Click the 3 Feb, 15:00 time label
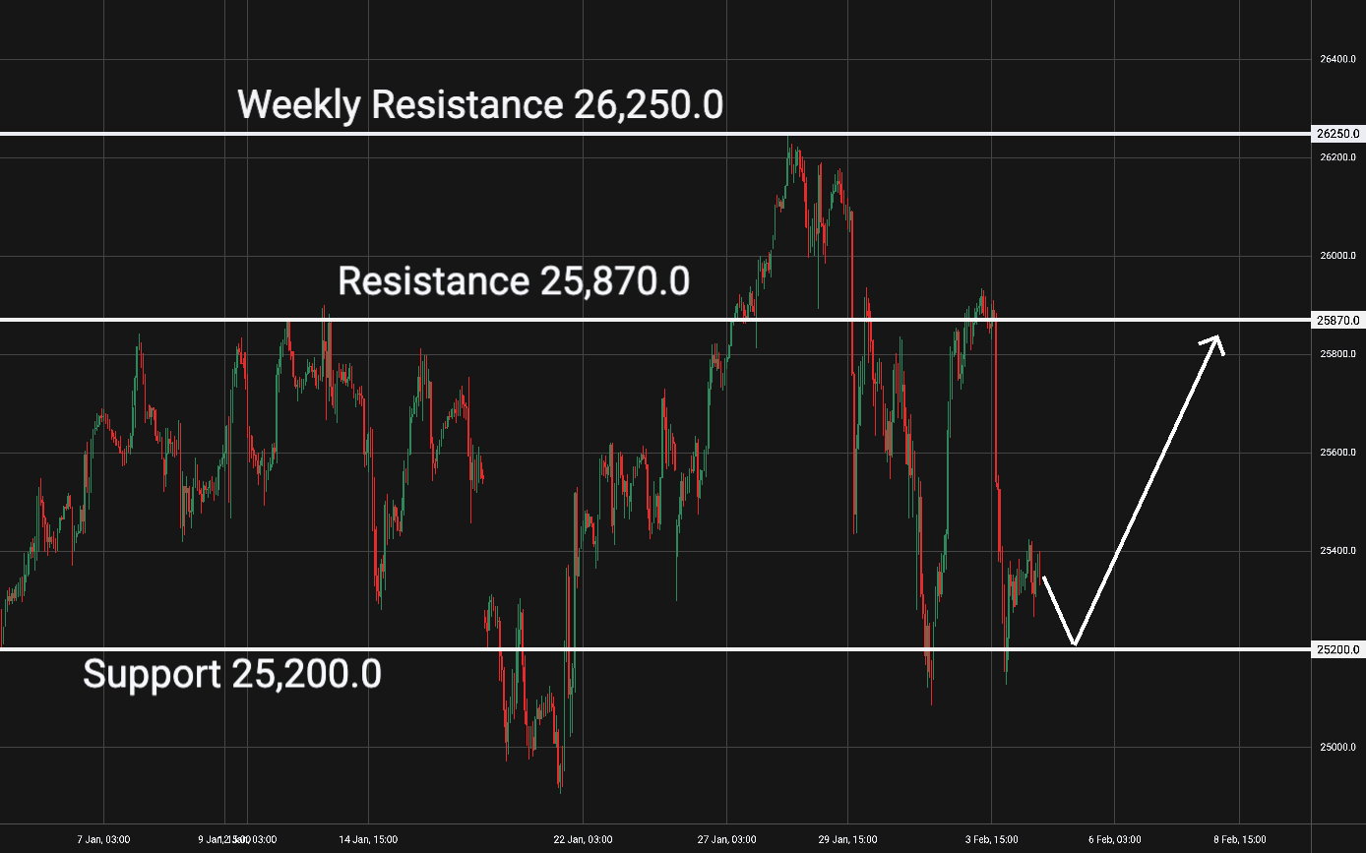Screen dimensions: 1366x853 pyautogui.click(x=993, y=839)
